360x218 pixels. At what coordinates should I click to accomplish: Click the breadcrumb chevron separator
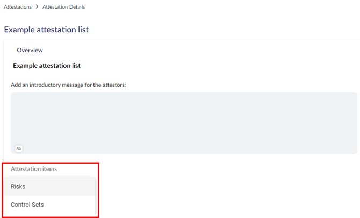click(37, 6)
